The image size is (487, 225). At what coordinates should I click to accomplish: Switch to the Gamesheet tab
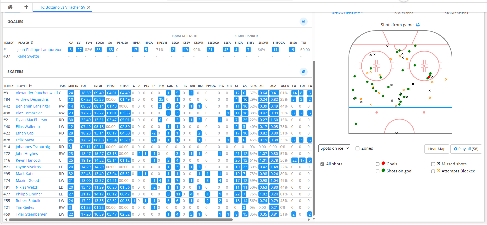[x=457, y=13]
